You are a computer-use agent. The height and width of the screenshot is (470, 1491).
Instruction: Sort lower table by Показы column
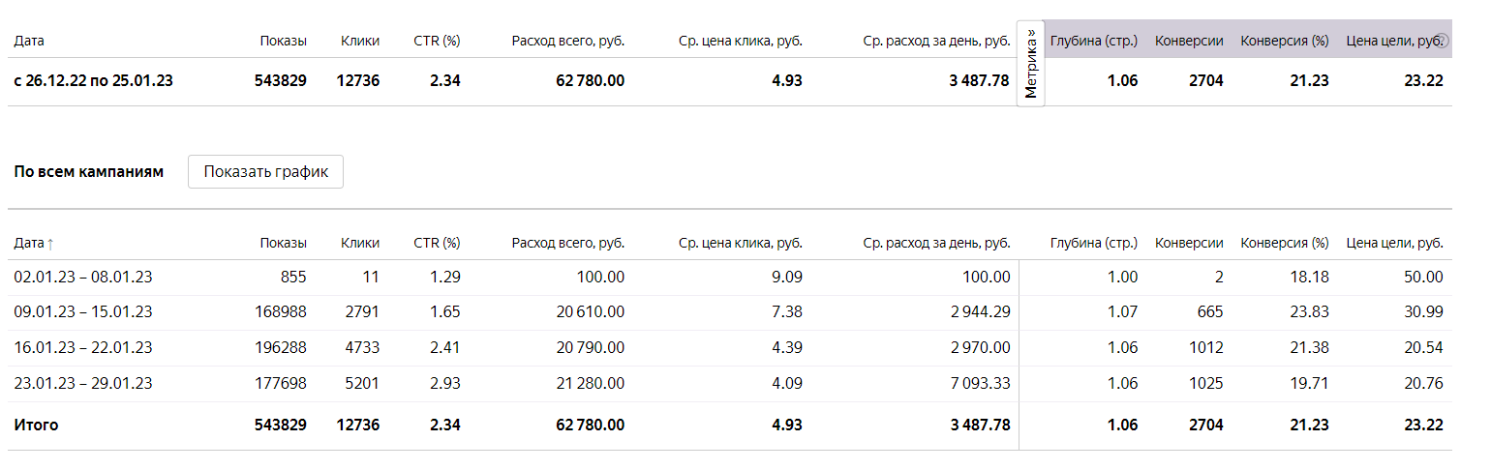point(283,243)
